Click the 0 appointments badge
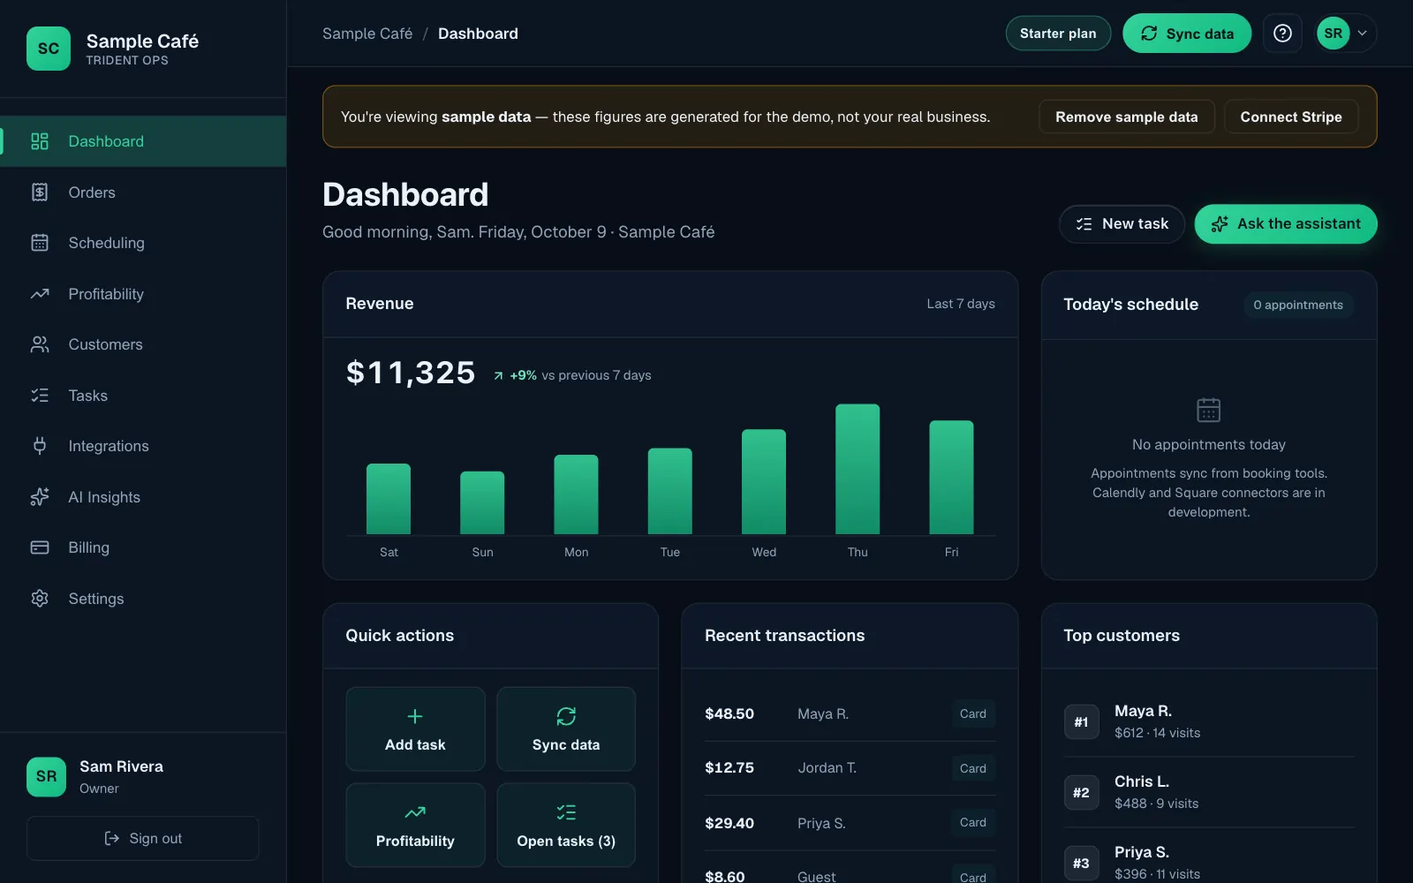This screenshot has width=1413, height=883. [1298, 305]
